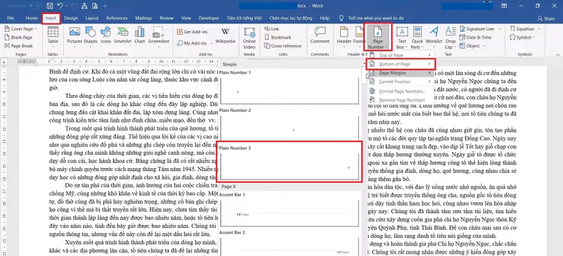Image resolution: width=563 pixels, height=256 pixels.
Task: Open Page Margins submenu
Action: (x=400, y=73)
